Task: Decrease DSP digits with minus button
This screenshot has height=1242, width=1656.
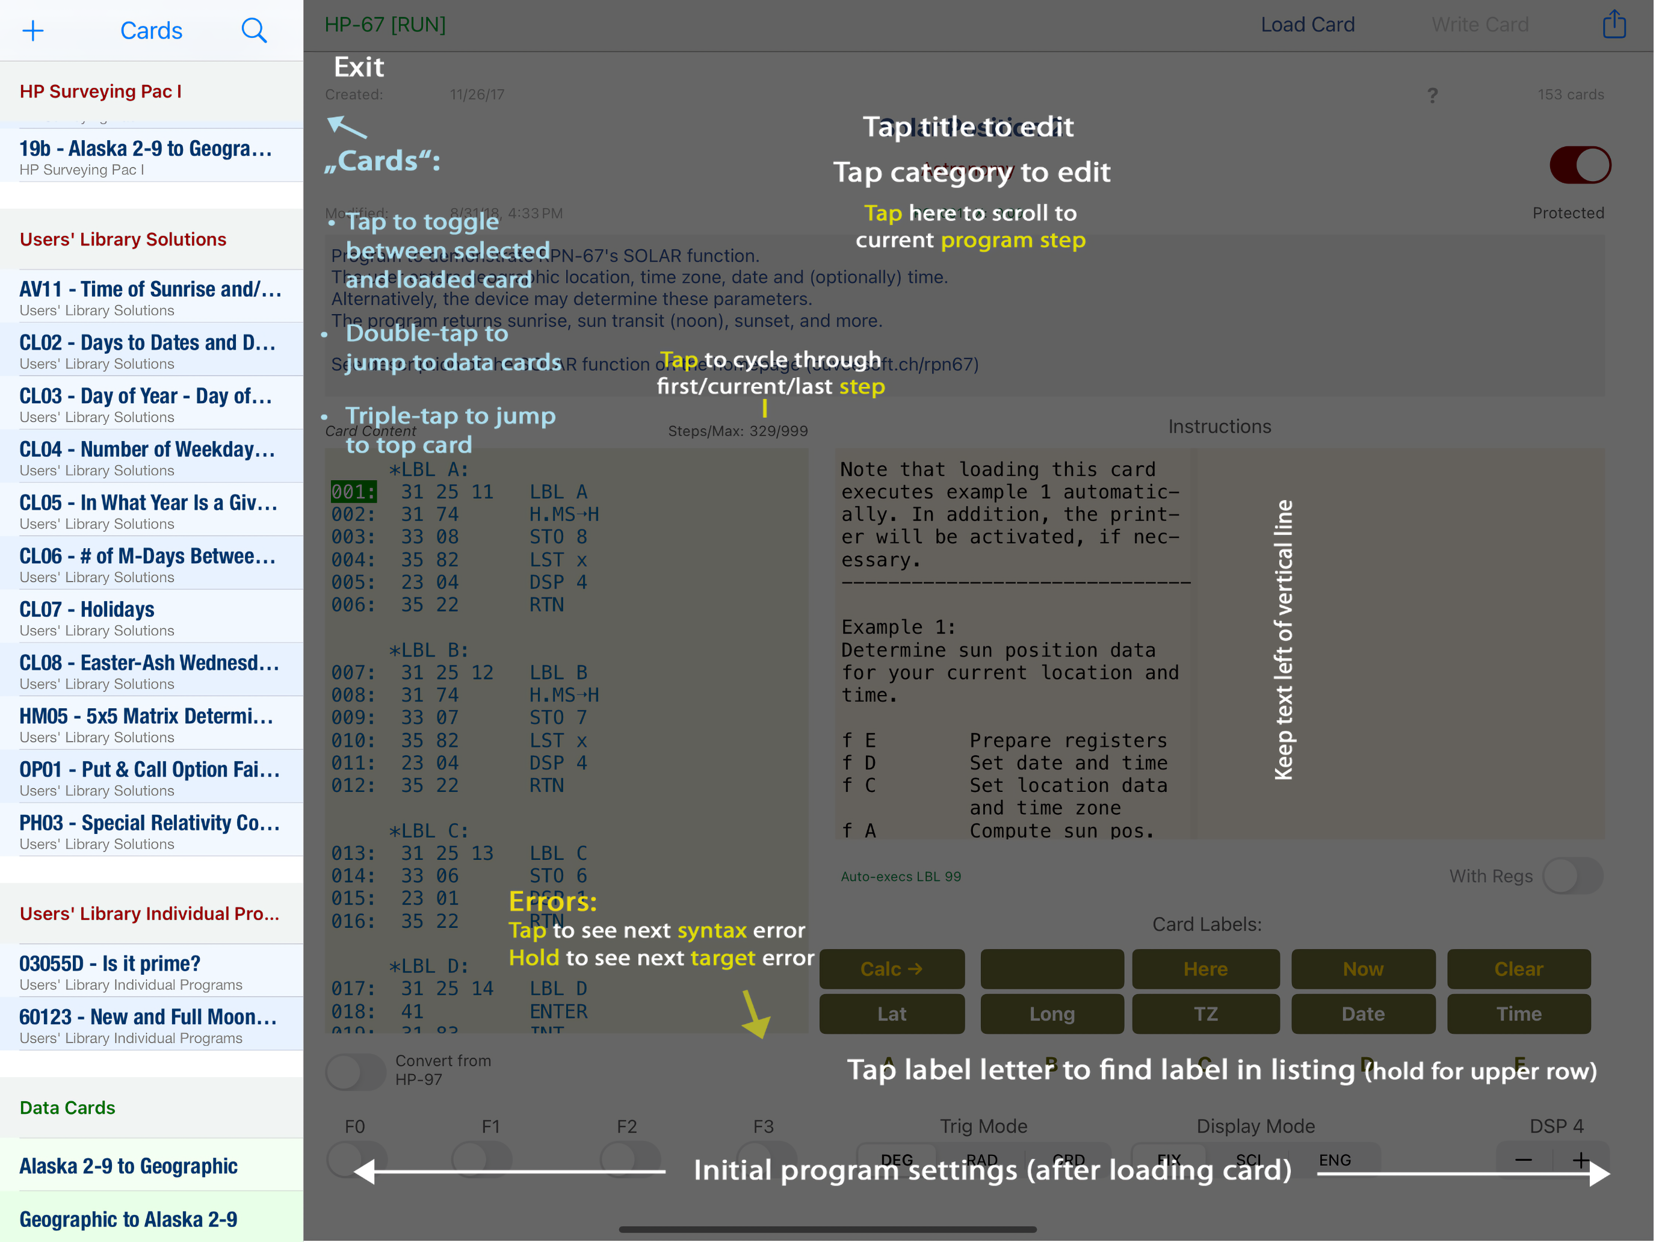Action: point(1524,1160)
